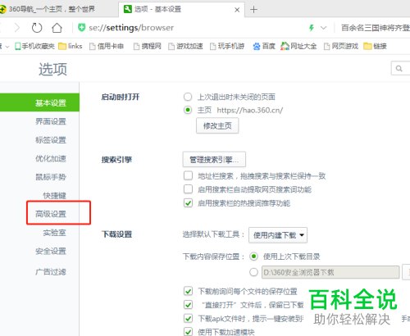
Task: Open 广告过滤 in the sidebar
Action: pos(51,272)
